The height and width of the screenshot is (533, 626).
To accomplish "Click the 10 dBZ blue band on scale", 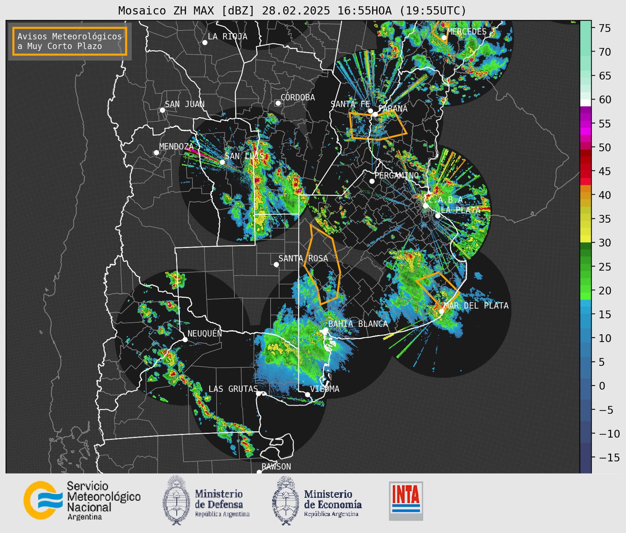I will click(x=586, y=338).
